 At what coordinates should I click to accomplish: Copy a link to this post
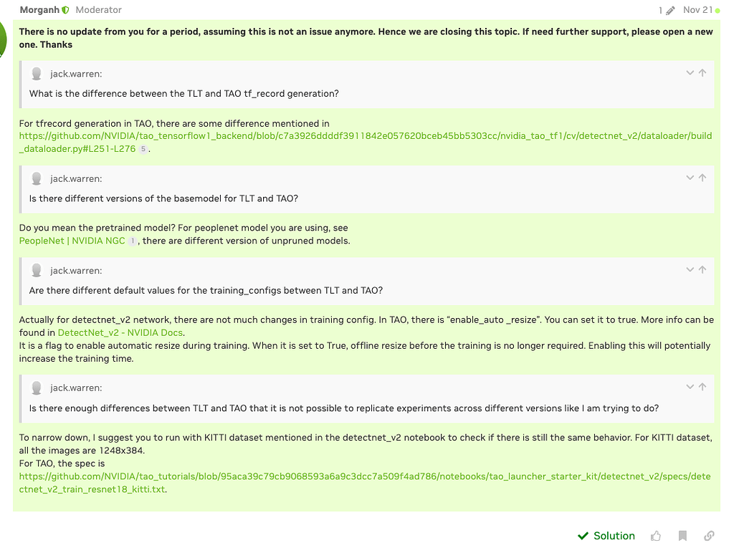click(x=709, y=536)
